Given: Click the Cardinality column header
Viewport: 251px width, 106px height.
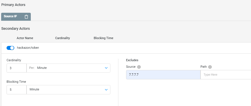Looking at the screenshot, I should point(62,38).
